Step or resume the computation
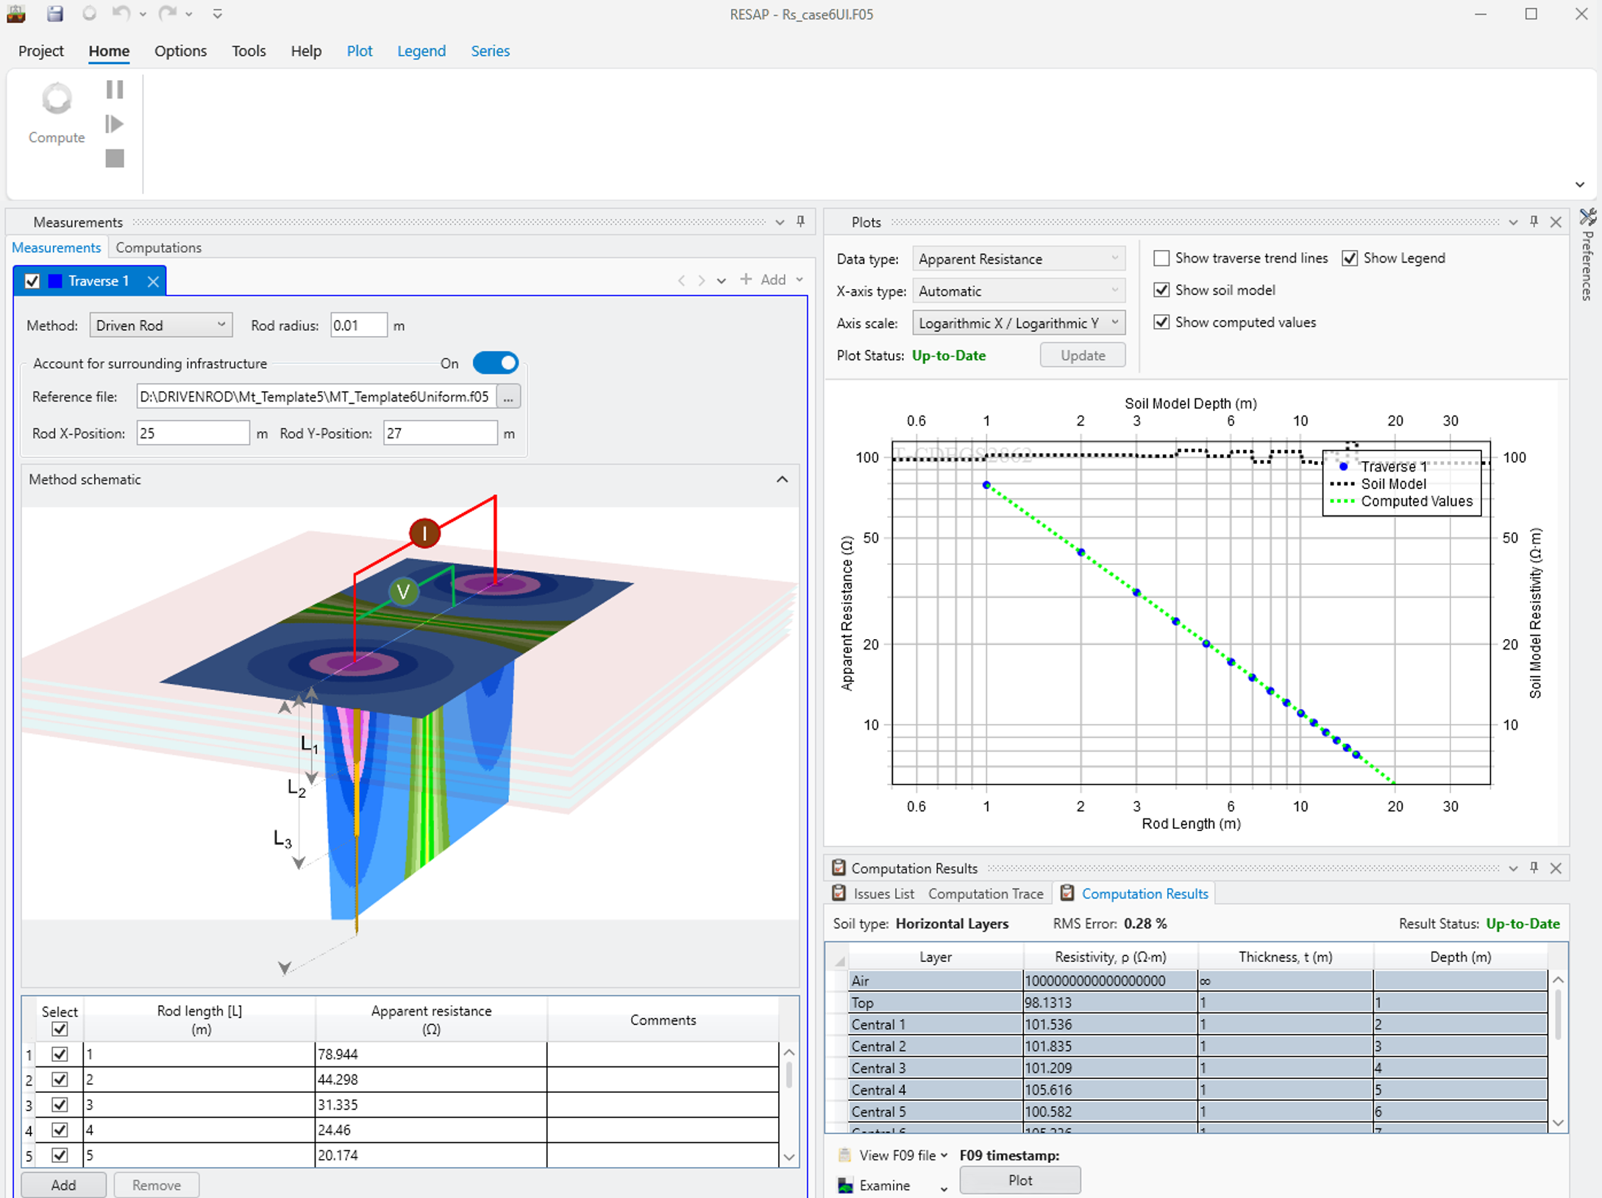The width and height of the screenshot is (1602, 1198). [115, 124]
